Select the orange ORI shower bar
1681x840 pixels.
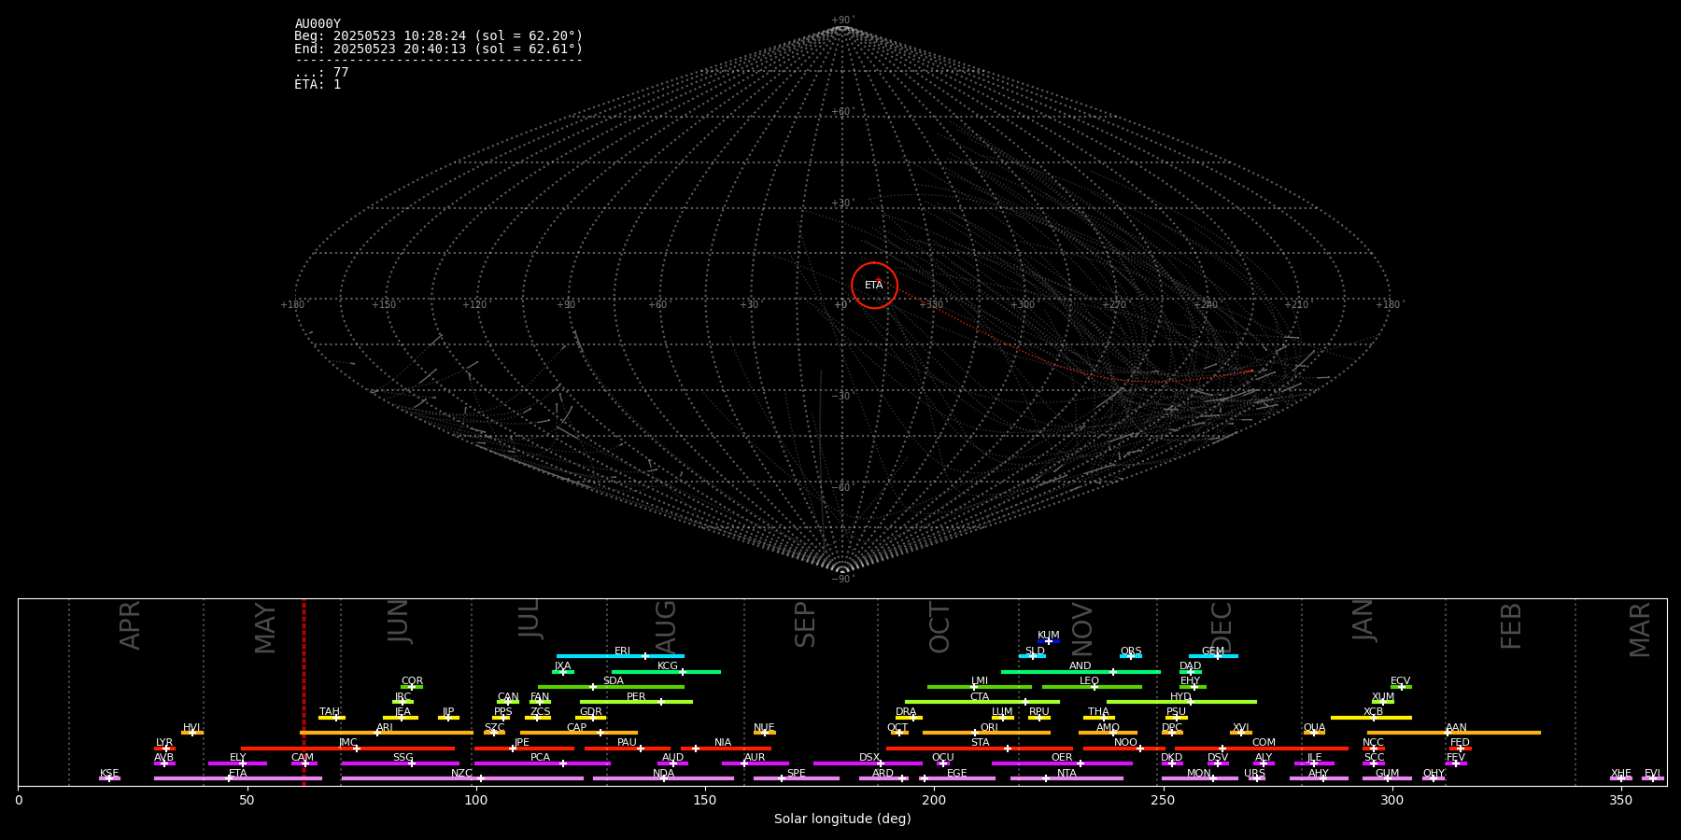tap(986, 733)
